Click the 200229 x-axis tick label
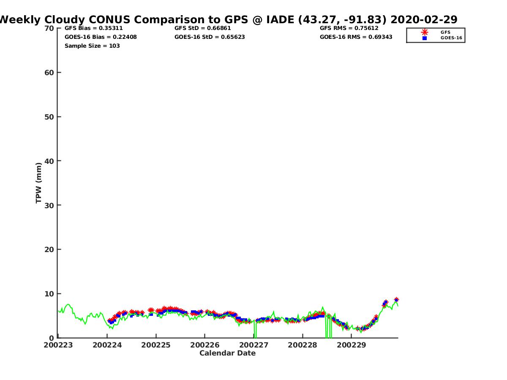Screen dimensions: 507x380 [x=351, y=345]
